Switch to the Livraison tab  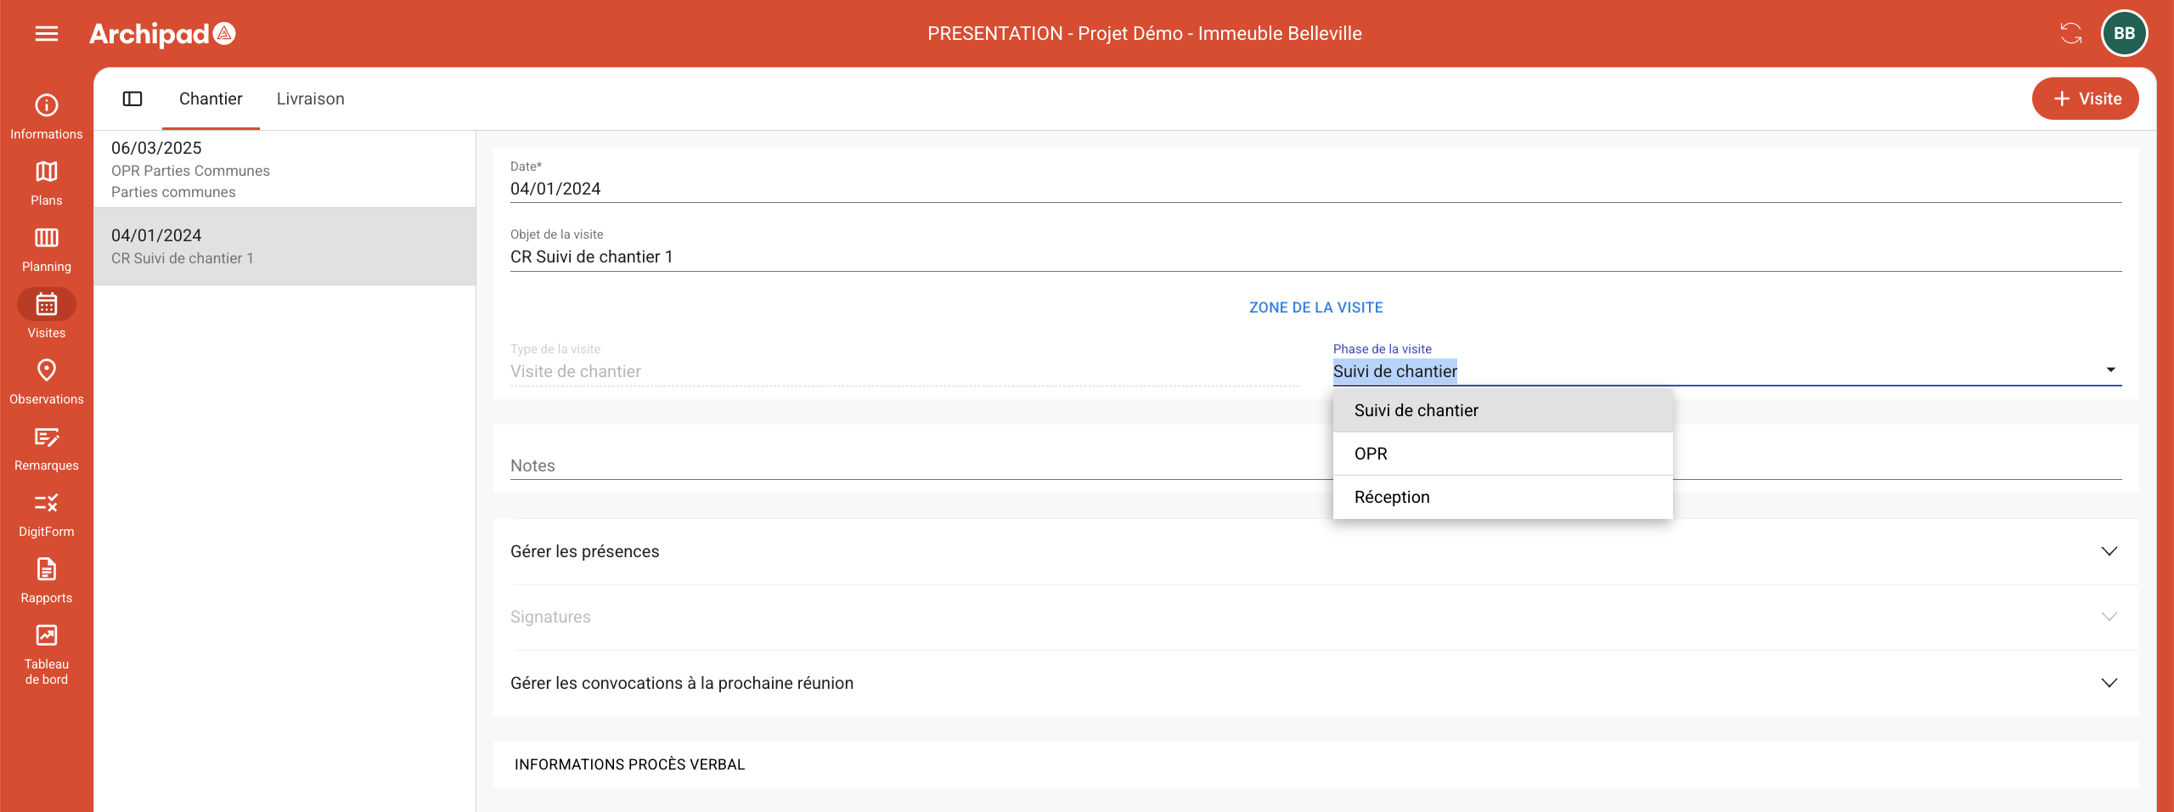tap(310, 99)
